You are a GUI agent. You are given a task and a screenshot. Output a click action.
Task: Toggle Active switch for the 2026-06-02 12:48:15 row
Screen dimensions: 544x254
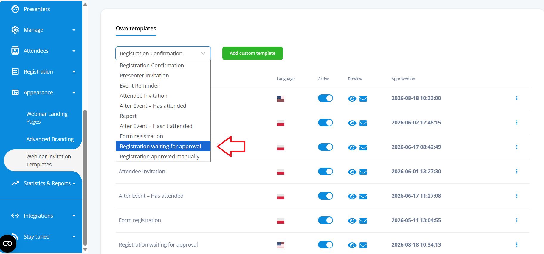[326, 122]
